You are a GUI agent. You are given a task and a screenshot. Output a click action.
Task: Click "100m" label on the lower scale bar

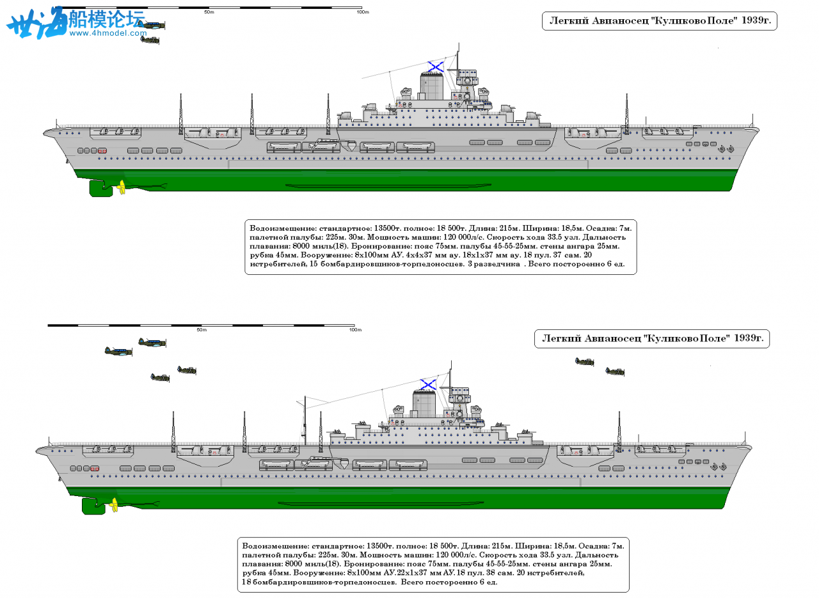pos(355,330)
